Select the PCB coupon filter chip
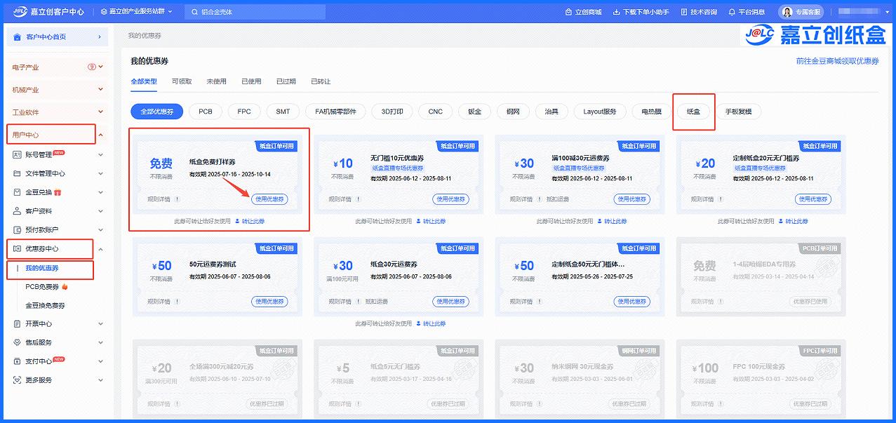This screenshot has width=896, height=423. (x=206, y=112)
